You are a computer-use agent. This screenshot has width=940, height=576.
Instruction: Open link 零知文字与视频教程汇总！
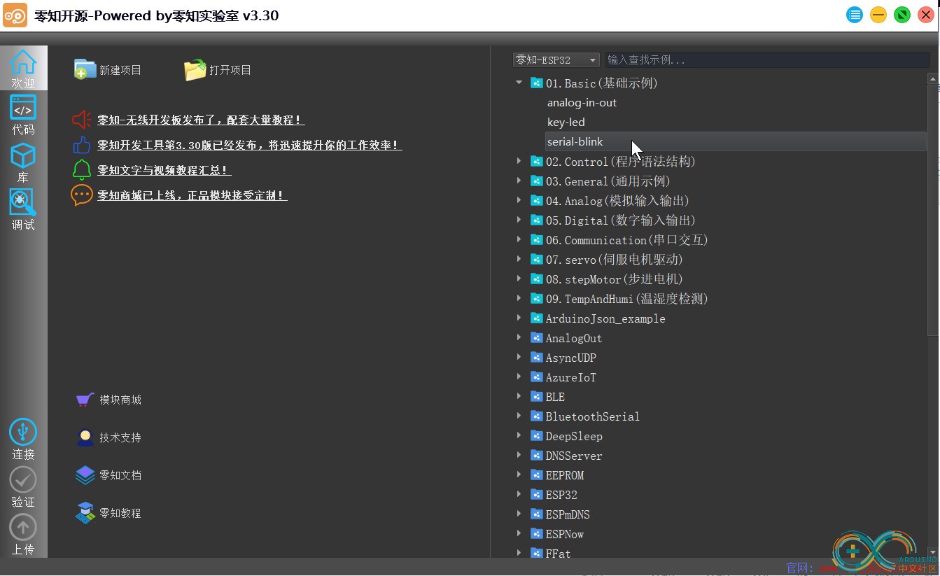[x=164, y=170]
